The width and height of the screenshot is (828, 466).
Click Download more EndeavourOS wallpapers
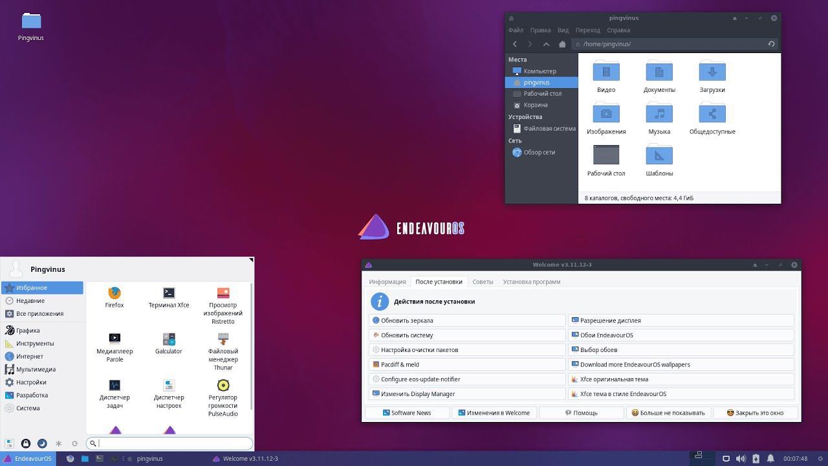[x=681, y=364]
